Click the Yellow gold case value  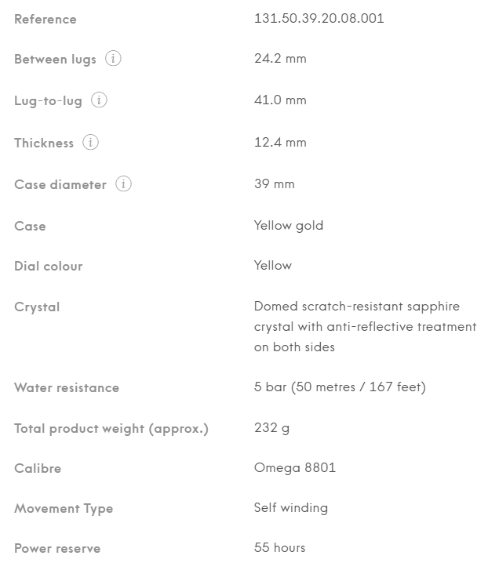pos(289,226)
